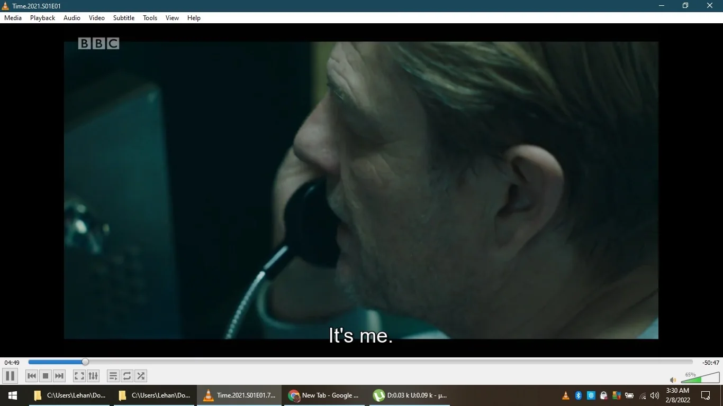This screenshot has height=406, width=723.
Task: Toggle fullscreen video mode
Action: pos(79,376)
